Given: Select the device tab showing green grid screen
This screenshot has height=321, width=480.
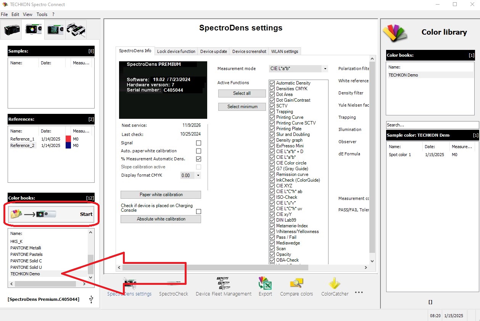Looking at the screenshot, I should click(56, 30).
